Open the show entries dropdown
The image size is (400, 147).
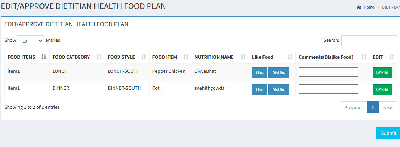tap(31, 41)
